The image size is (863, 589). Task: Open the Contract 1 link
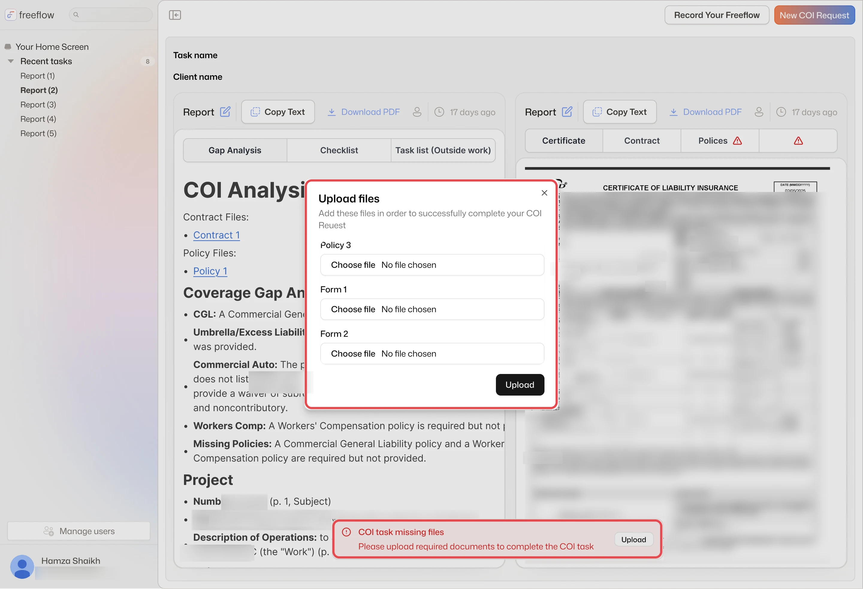216,235
